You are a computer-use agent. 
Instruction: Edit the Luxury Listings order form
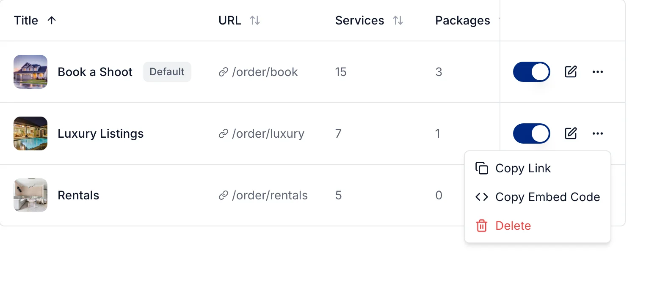click(x=571, y=133)
